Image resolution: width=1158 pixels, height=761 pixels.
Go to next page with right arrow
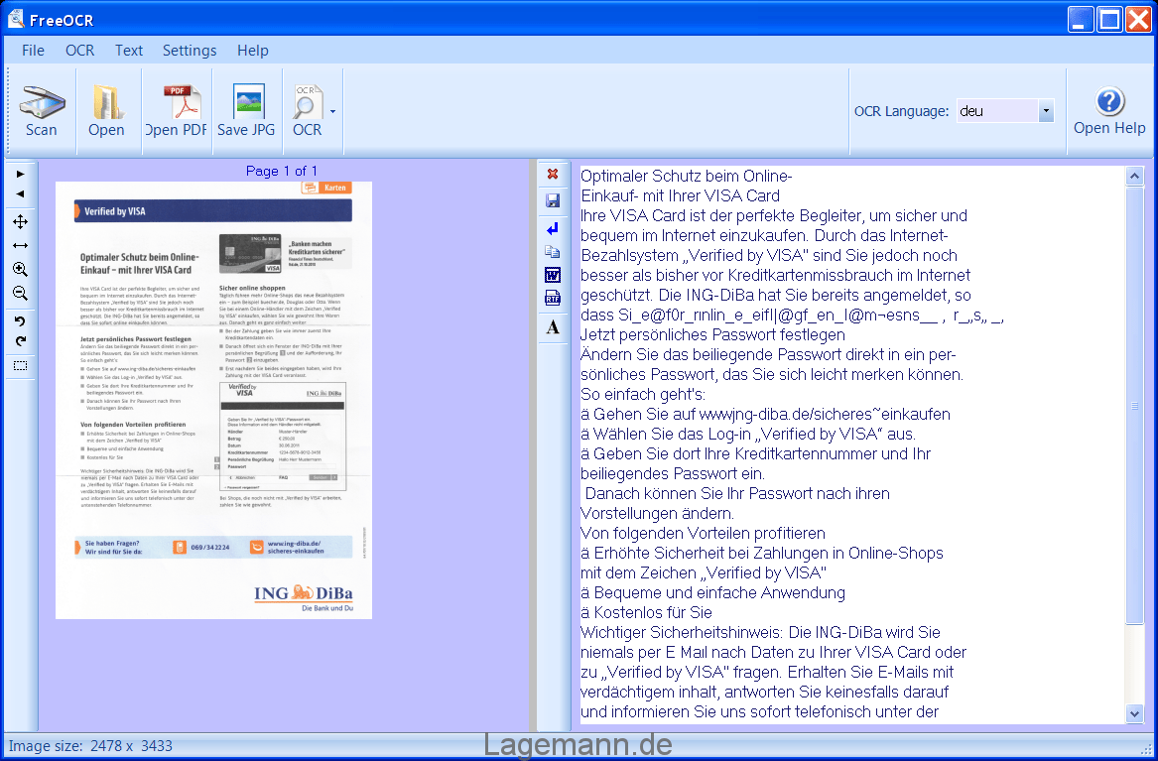pos(21,175)
